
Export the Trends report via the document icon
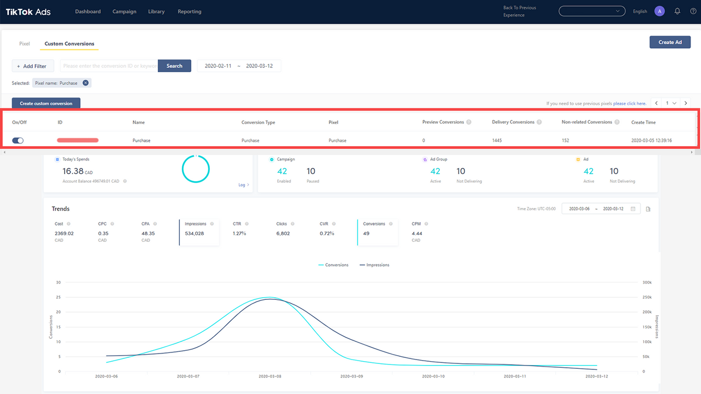click(648, 208)
